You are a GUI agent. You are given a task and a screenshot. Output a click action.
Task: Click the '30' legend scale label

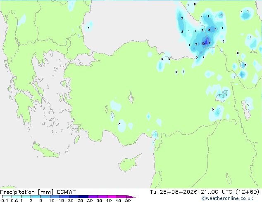pyautogui.click(x=90, y=200)
